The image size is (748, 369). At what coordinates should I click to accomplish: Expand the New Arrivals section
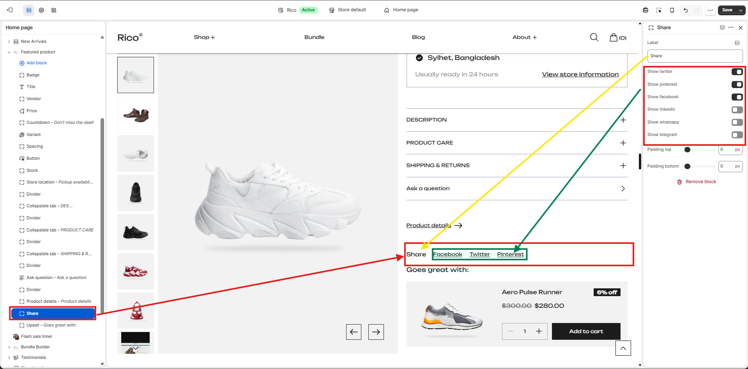point(9,42)
